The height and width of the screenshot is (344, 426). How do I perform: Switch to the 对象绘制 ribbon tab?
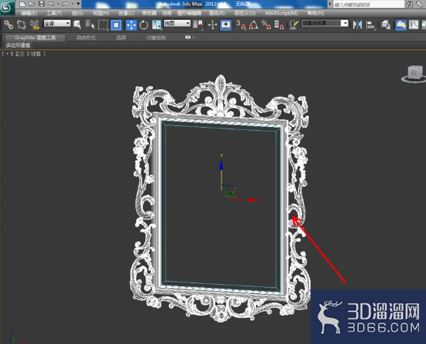(x=156, y=38)
